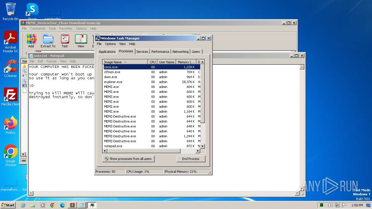Click the End Process button
This screenshot has height=209, width=372.
pos(191,159)
